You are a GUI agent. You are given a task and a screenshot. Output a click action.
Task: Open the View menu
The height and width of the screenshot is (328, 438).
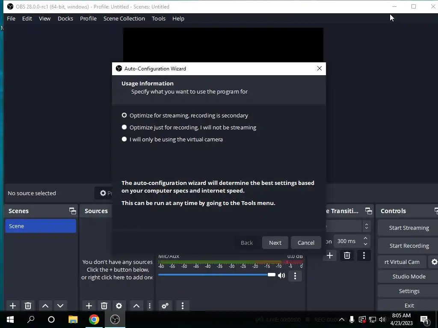tap(44, 18)
